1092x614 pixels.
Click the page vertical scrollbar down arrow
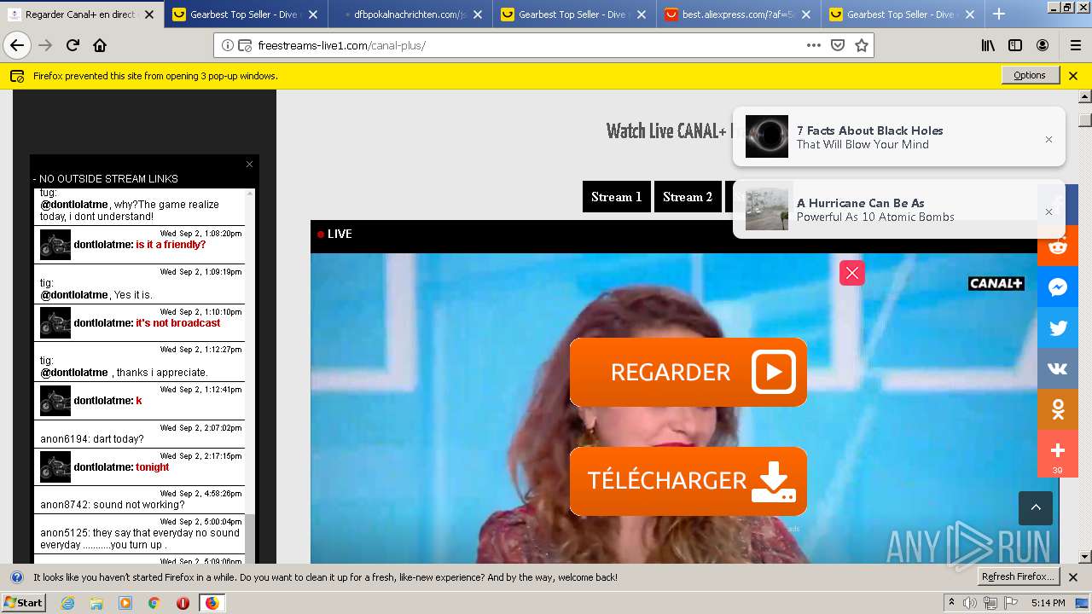coord(1084,556)
